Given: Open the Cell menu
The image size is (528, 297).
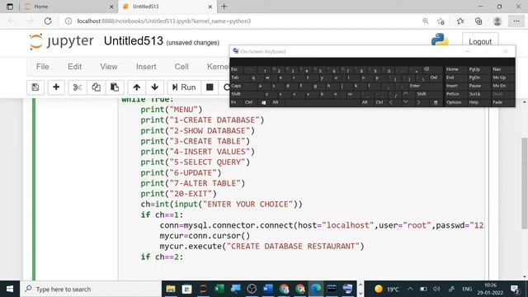Looking at the screenshot, I should (x=181, y=67).
